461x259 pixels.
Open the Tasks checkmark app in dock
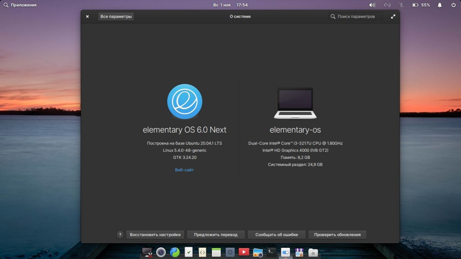(x=189, y=252)
